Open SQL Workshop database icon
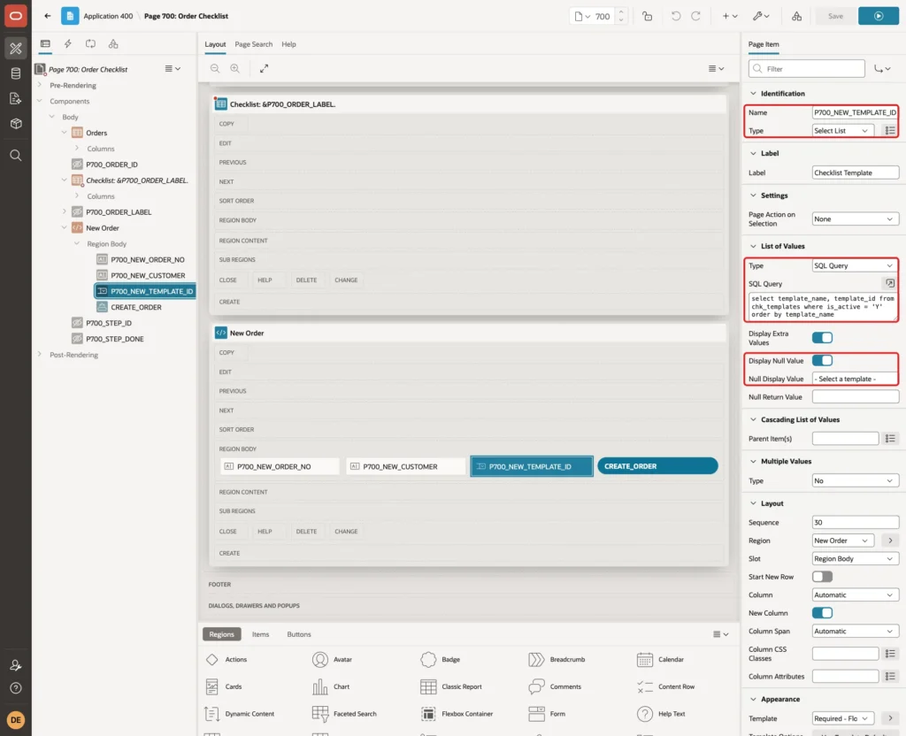The height and width of the screenshot is (736, 906). [16, 73]
